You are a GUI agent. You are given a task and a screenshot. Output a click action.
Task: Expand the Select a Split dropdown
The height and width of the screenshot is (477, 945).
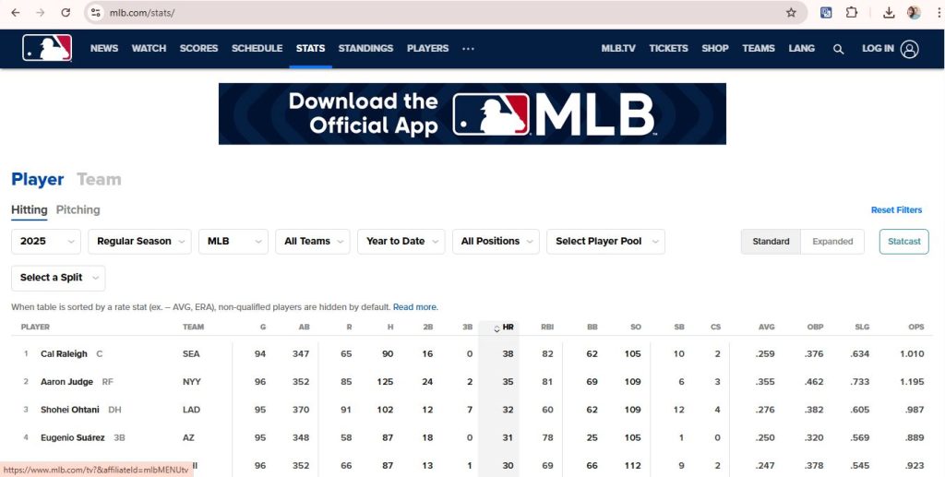58,278
